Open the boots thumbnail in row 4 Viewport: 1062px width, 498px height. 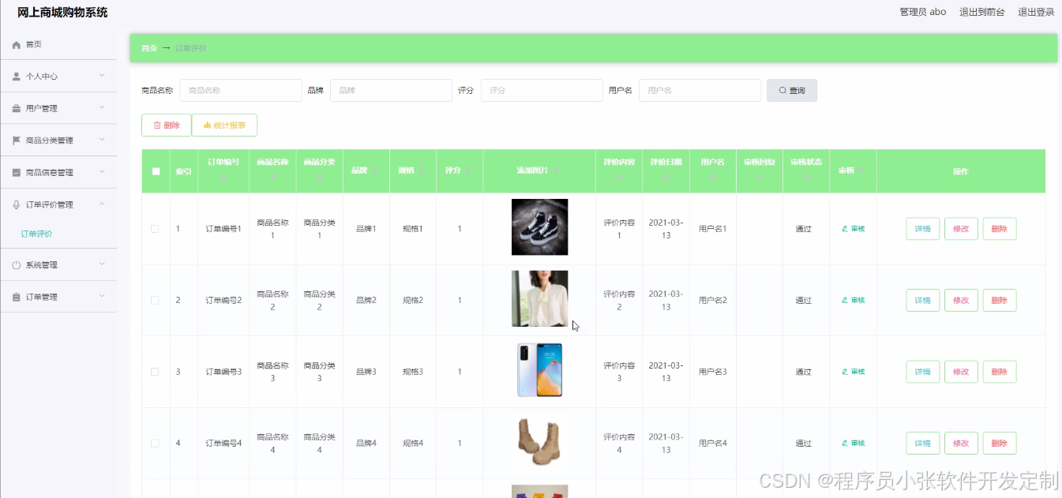click(x=539, y=442)
